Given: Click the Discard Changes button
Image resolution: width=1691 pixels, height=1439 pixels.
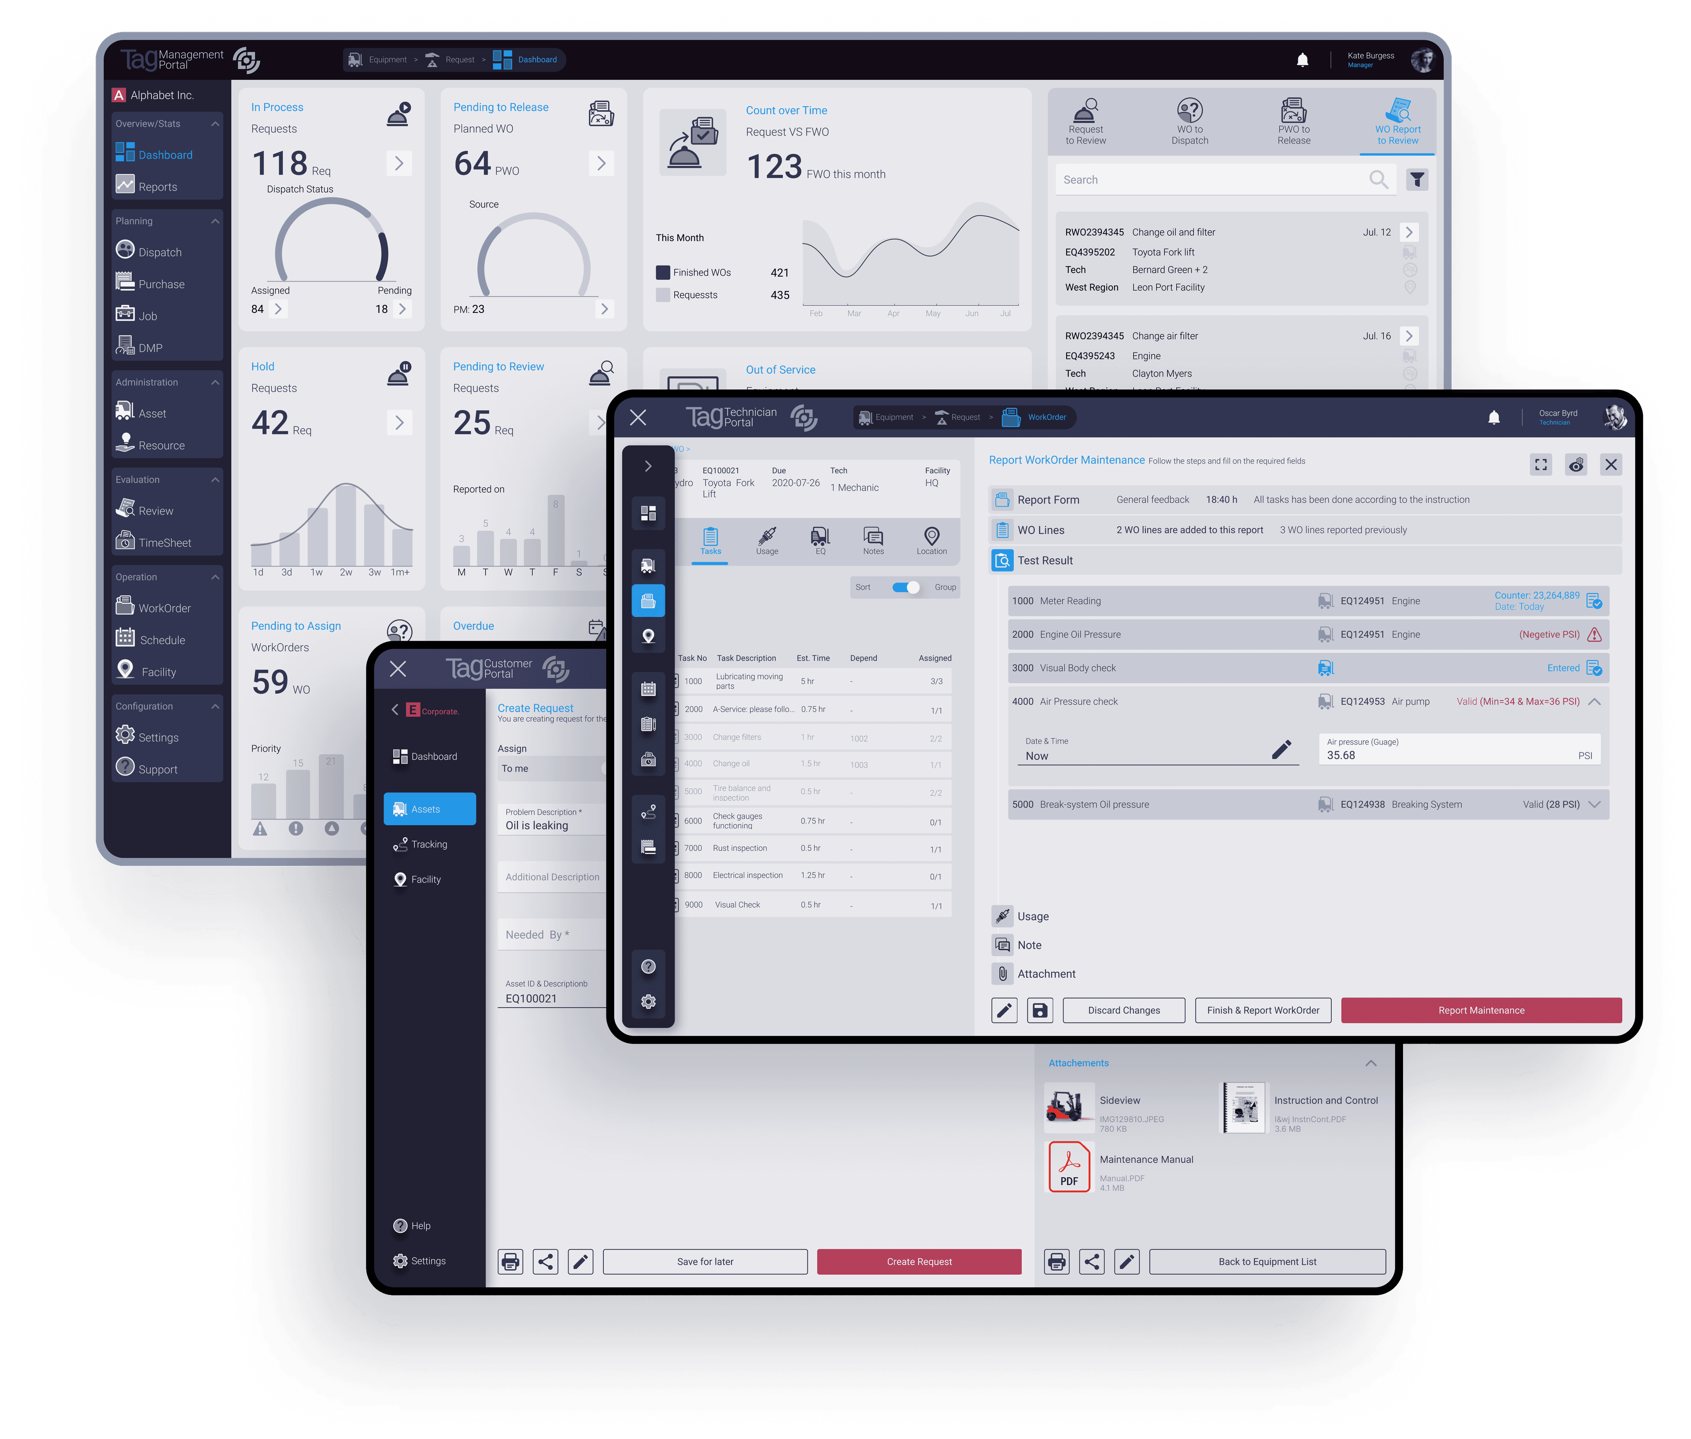Looking at the screenshot, I should coord(1123,1010).
